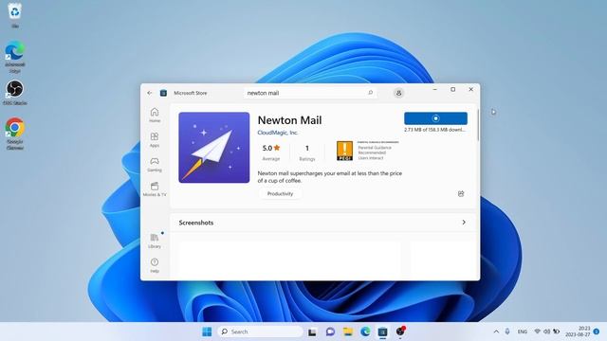The height and width of the screenshot is (341, 607).
Task: Open the Gaming section in the sidebar
Action: click(x=155, y=164)
